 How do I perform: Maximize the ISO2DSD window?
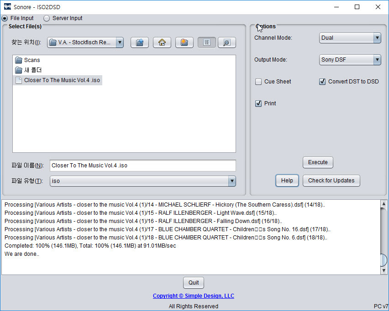357,7
